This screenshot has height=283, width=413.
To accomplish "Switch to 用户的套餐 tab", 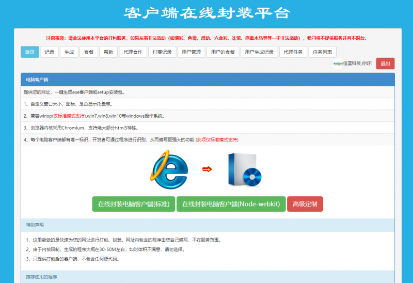I will (x=223, y=52).
